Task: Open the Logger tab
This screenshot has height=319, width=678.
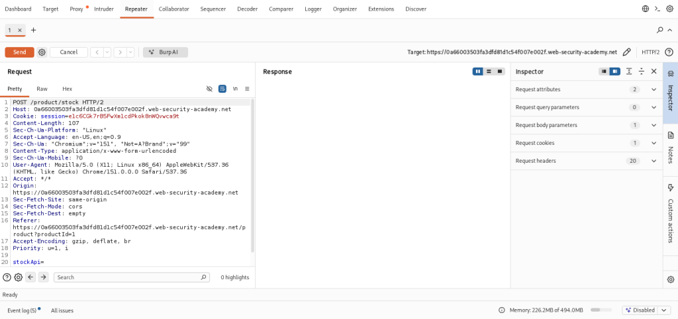Action: [x=313, y=9]
